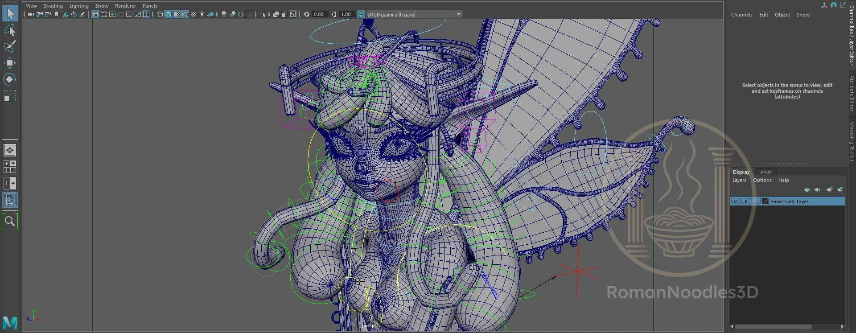Open the Channel Box Edit menu
Screen dimensions: 856x333
[763, 15]
